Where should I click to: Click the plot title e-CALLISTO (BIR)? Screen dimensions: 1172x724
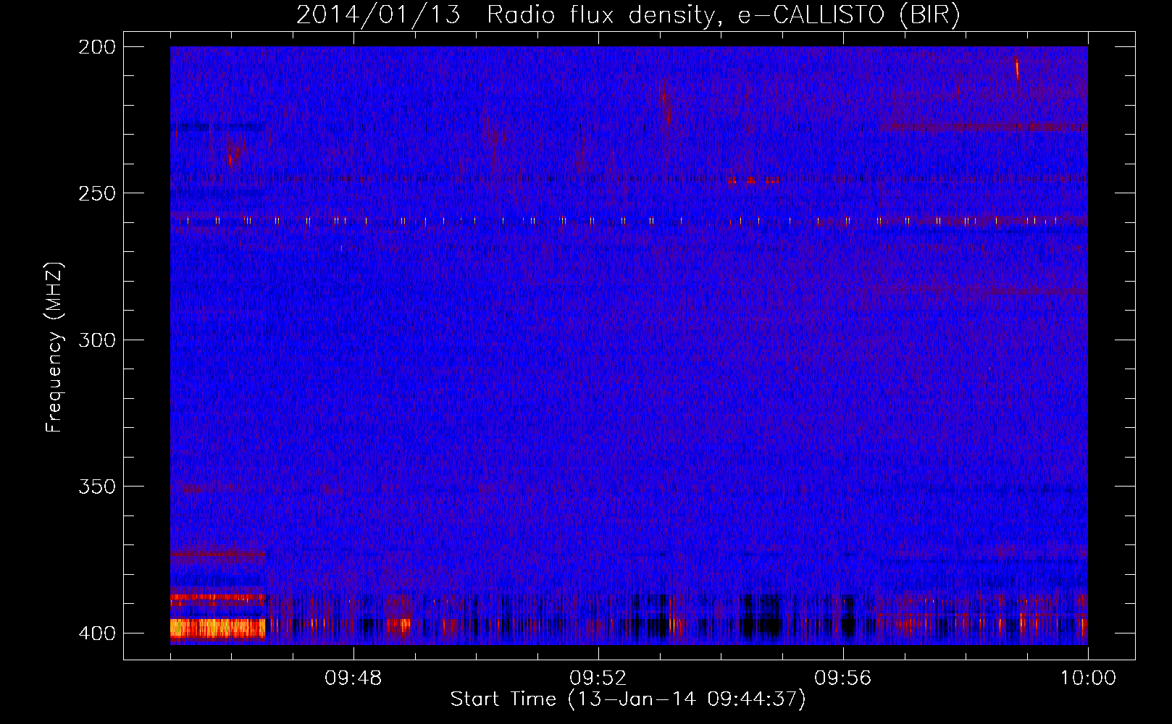click(x=848, y=15)
